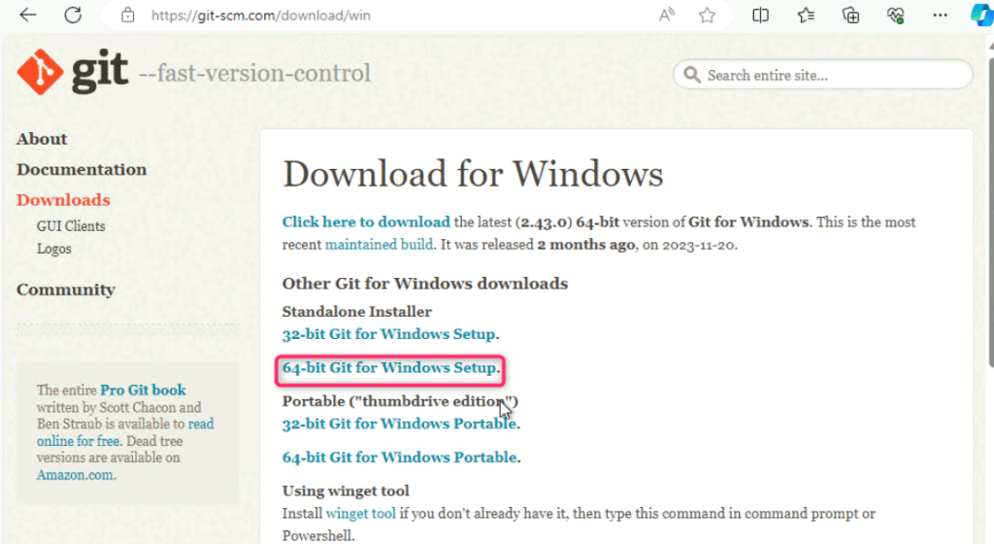The width and height of the screenshot is (994, 544).
Task: Open the Split screen icon
Action: coord(761,16)
